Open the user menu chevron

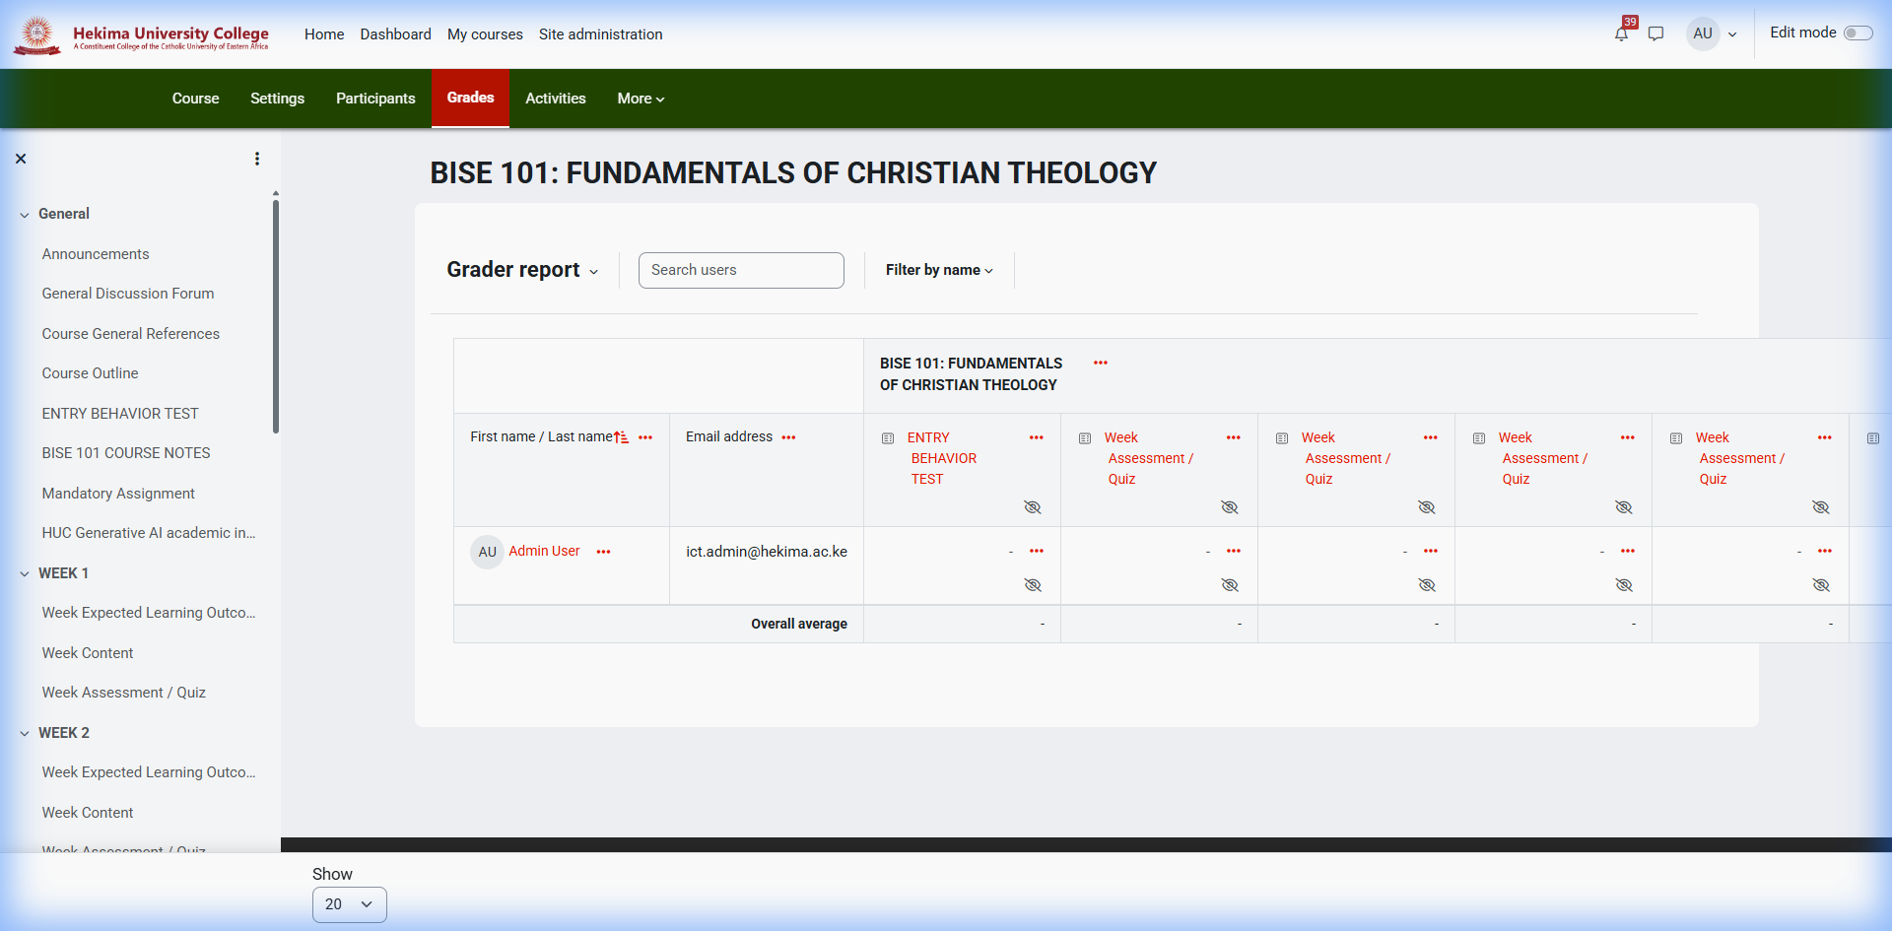point(1732,34)
